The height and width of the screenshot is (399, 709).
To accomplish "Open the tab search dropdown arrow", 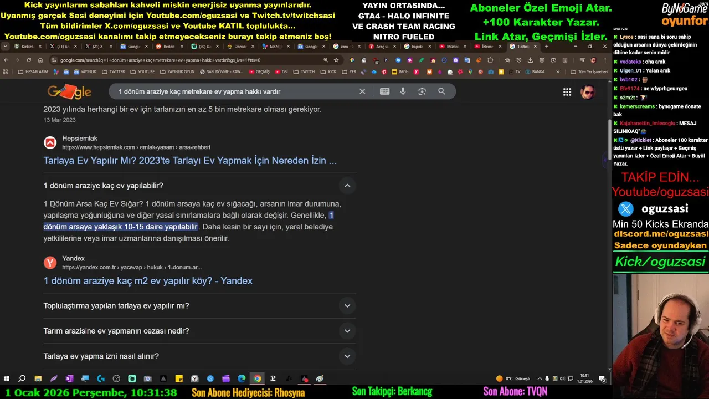I will 6,47.
